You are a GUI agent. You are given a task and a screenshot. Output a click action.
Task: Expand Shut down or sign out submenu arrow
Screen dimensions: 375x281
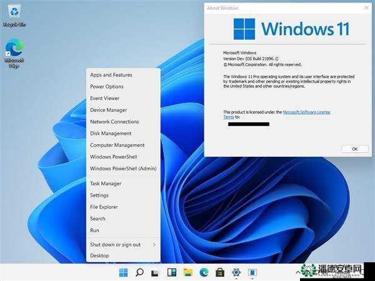click(x=154, y=244)
